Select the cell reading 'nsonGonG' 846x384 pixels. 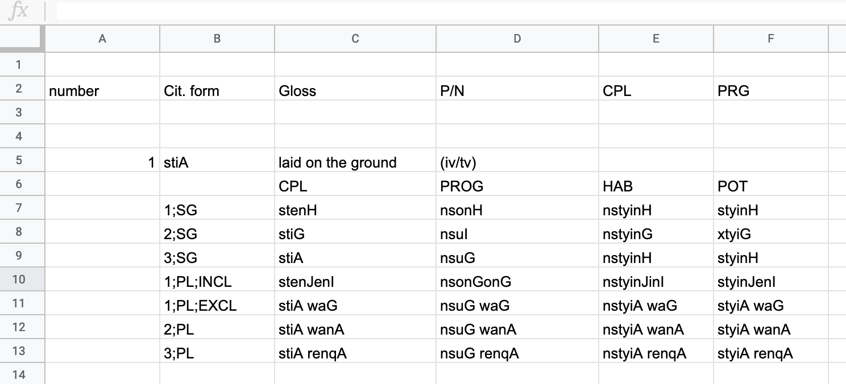(x=517, y=282)
